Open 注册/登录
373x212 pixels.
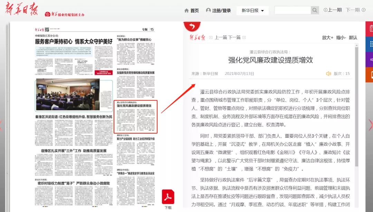(221, 10)
